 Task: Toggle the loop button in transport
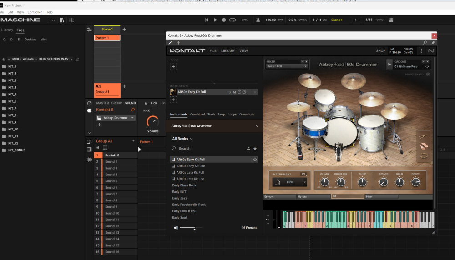click(233, 20)
